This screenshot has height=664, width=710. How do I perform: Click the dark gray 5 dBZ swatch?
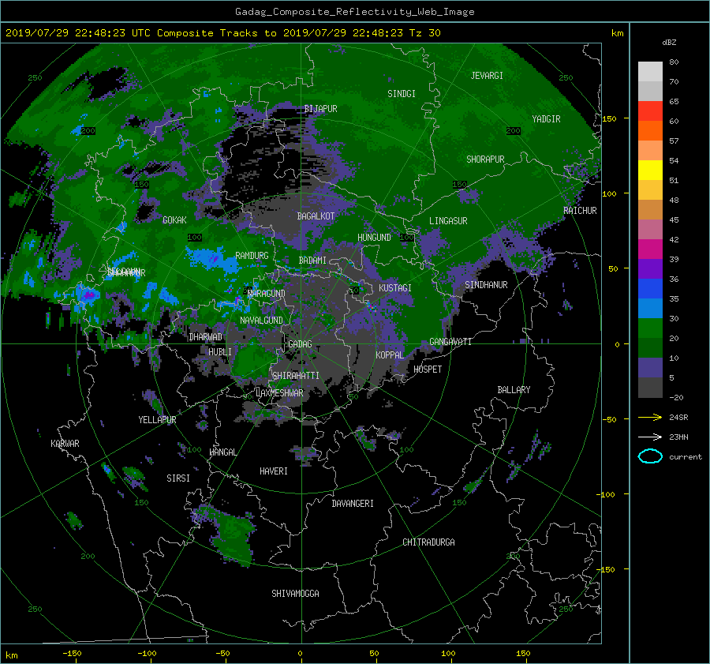[650, 387]
